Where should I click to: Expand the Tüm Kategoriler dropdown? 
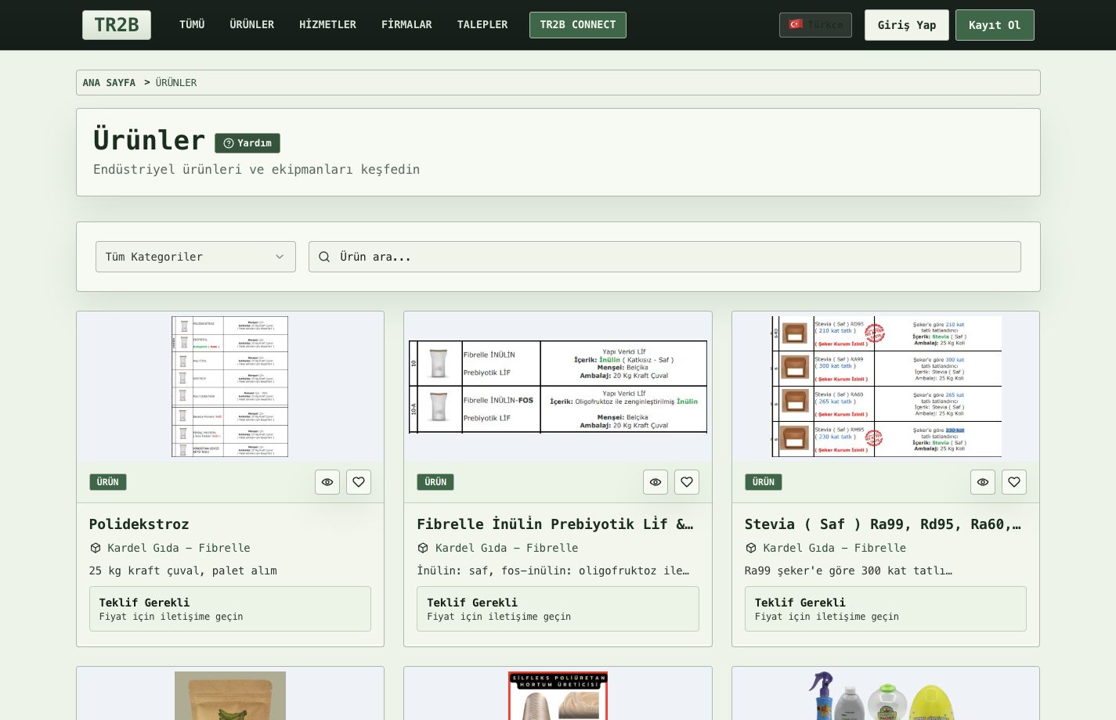(x=196, y=257)
